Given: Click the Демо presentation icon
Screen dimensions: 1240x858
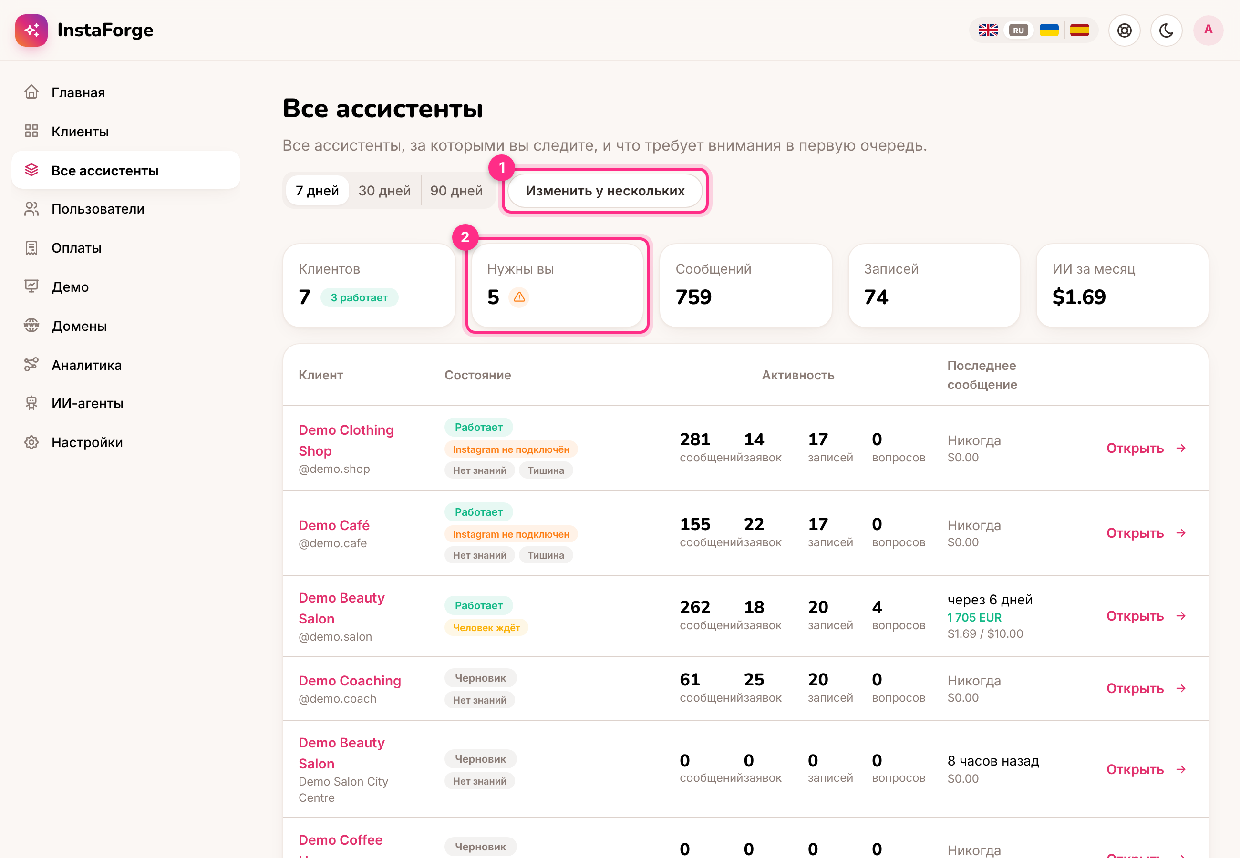Looking at the screenshot, I should click(32, 286).
